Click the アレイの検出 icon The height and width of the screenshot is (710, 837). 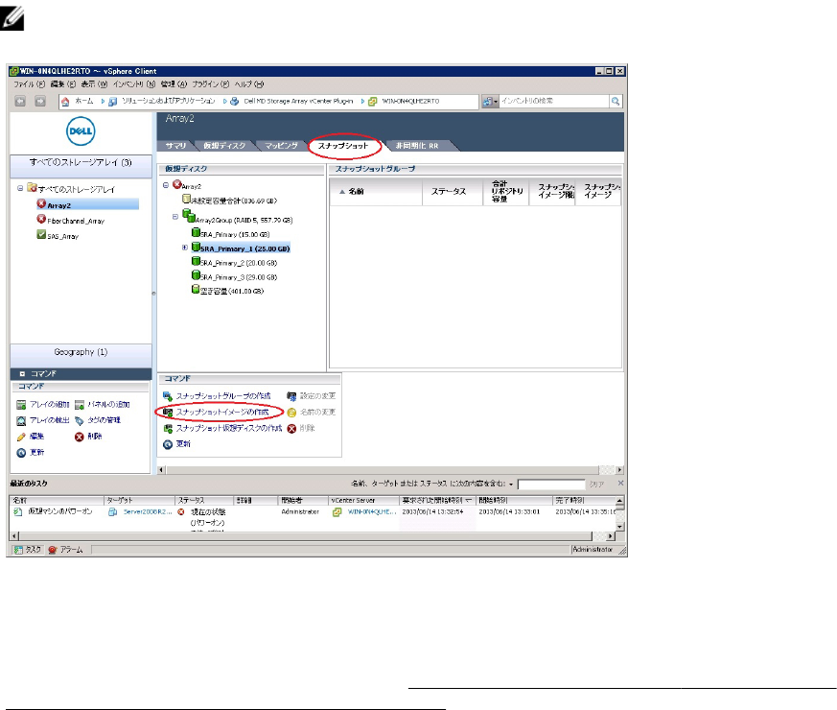pyautogui.click(x=21, y=420)
